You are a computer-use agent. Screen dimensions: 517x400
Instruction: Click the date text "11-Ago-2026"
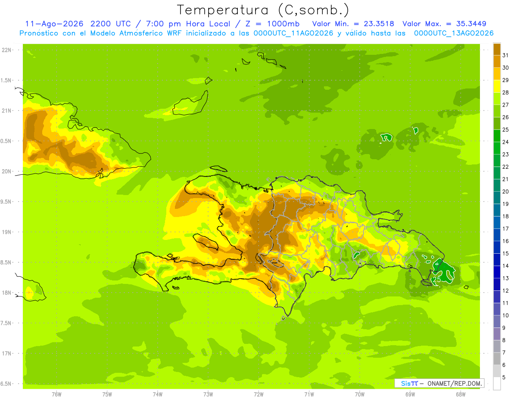(x=53, y=24)
